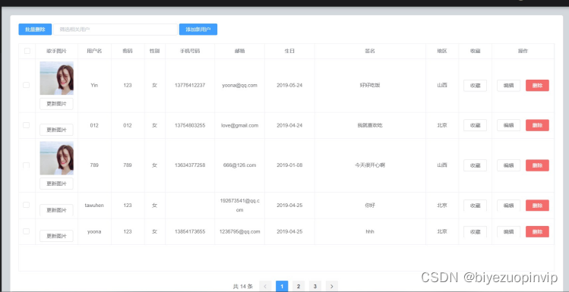Go to previous page arrow
The image size is (569, 292).
pos(265,286)
